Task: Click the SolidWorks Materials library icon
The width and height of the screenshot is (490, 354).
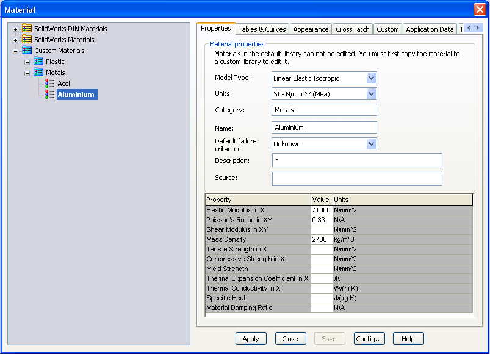Action: point(27,40)
